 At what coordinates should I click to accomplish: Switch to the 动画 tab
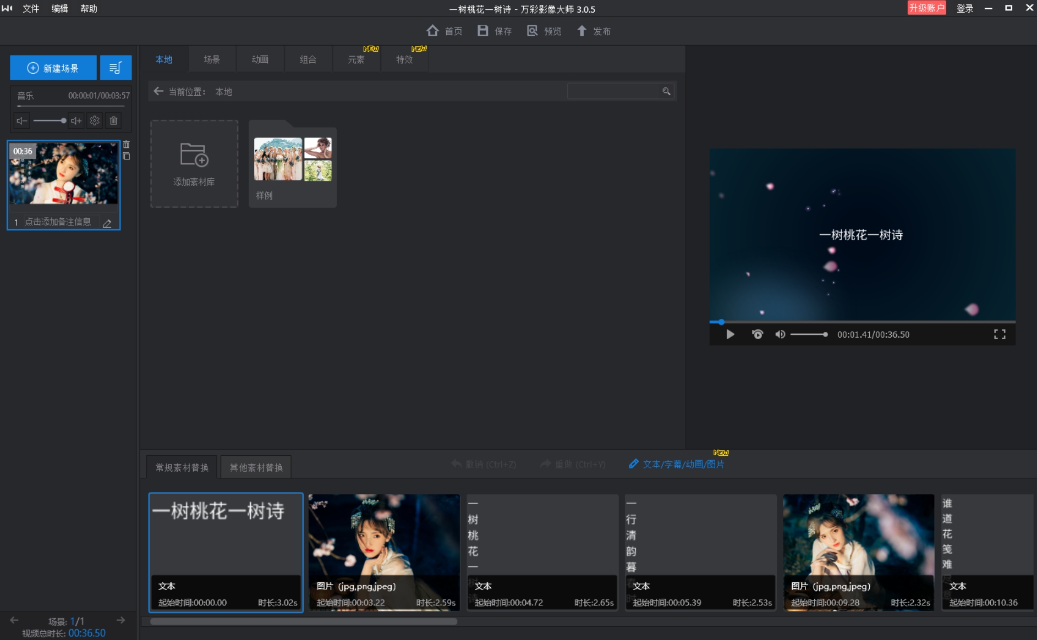click(260, 59)
